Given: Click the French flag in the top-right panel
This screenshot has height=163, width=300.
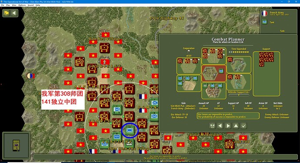Looking at the screenshot, I should click(264, 13).
